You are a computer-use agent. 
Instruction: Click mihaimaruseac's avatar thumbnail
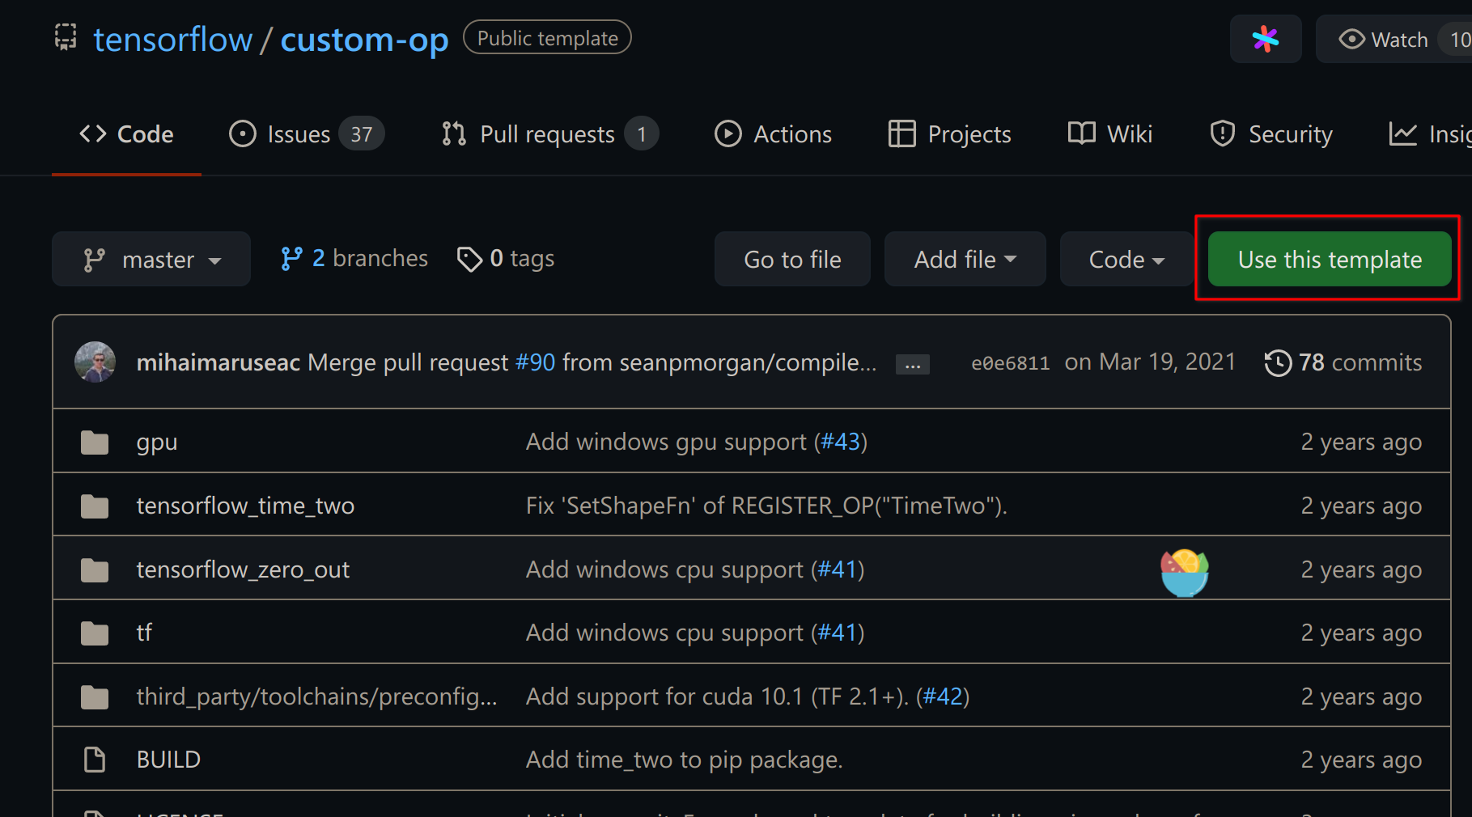pos(95,362)
